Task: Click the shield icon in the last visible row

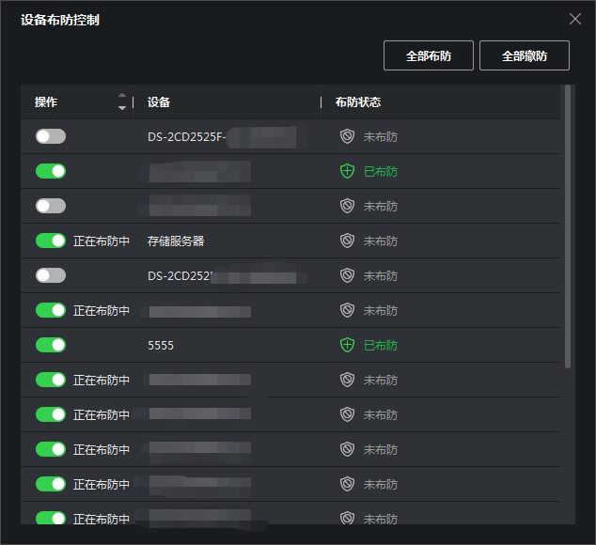Action: tap(347, 518)
